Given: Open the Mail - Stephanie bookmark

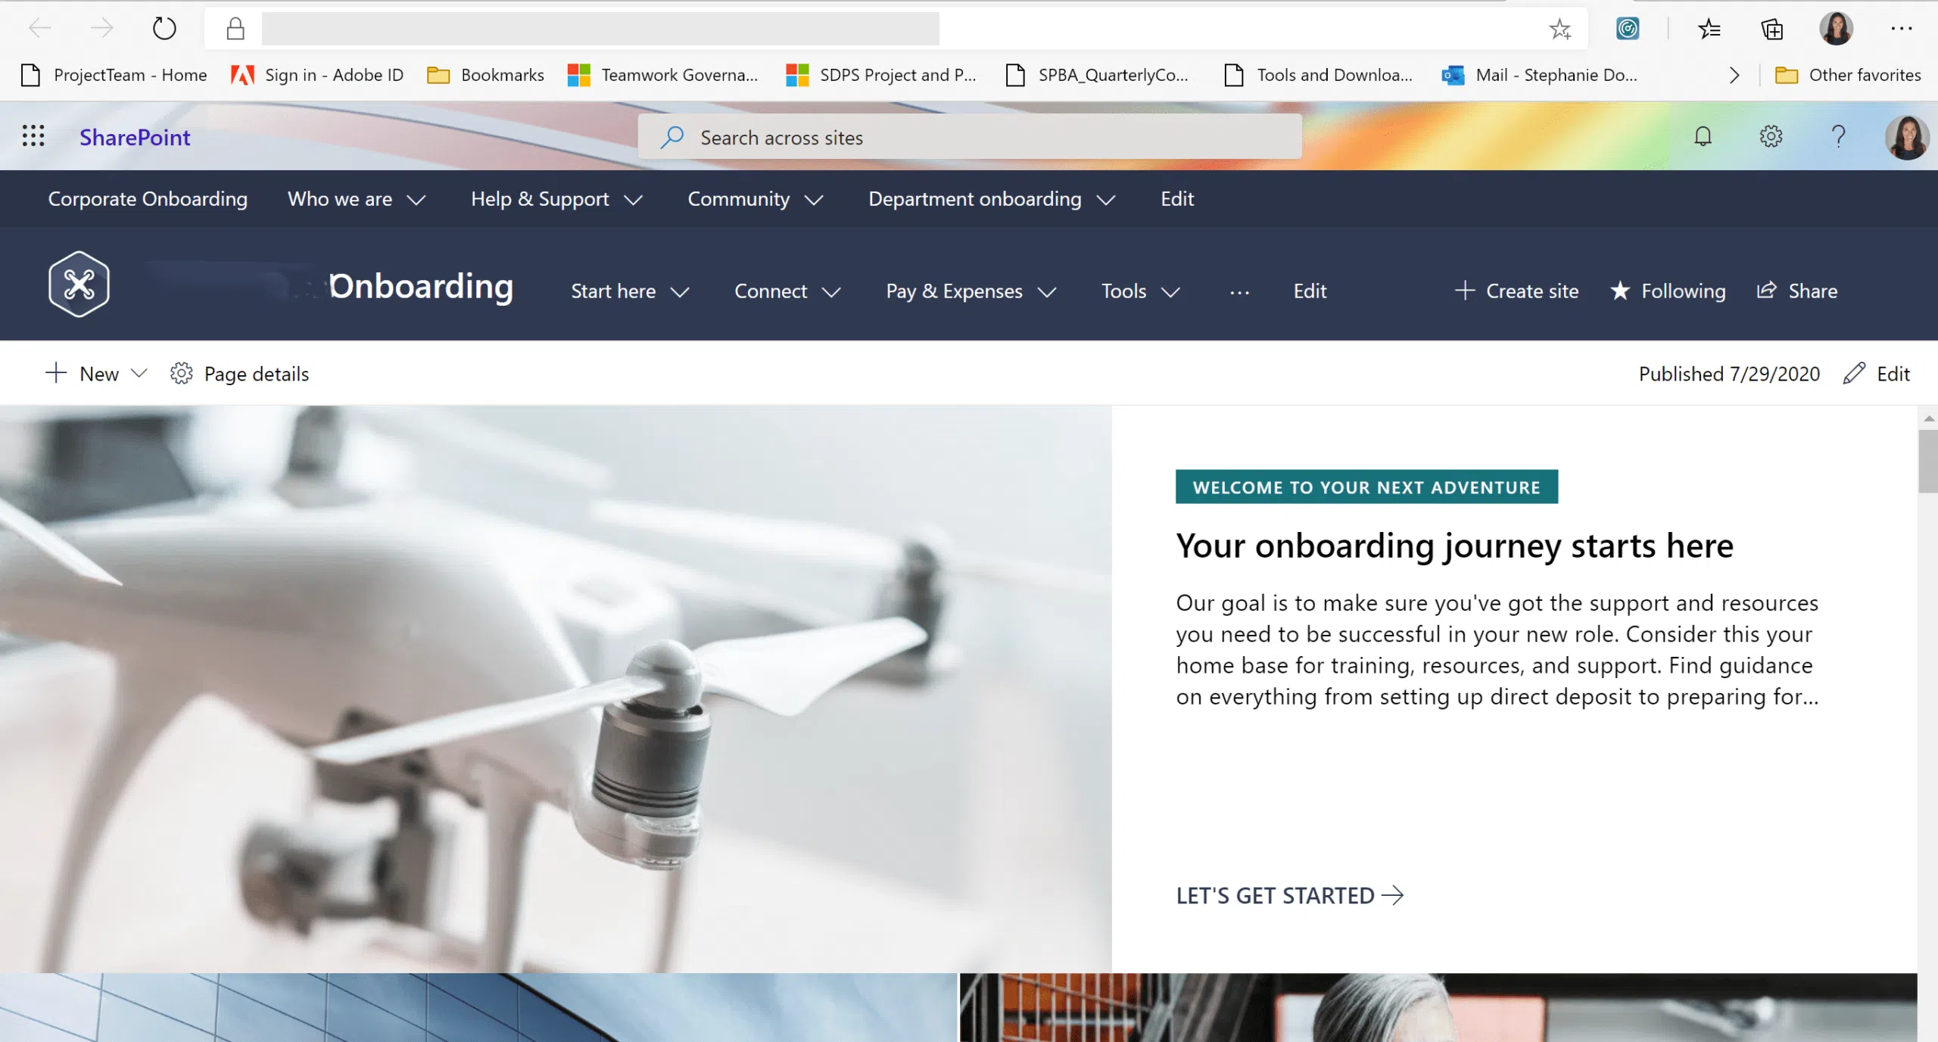Looking at the screenshot, I should click(1540, 74).
